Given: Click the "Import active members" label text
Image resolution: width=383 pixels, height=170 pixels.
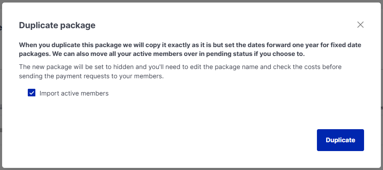Looking at the screenshot, I should tap(74, 93).
